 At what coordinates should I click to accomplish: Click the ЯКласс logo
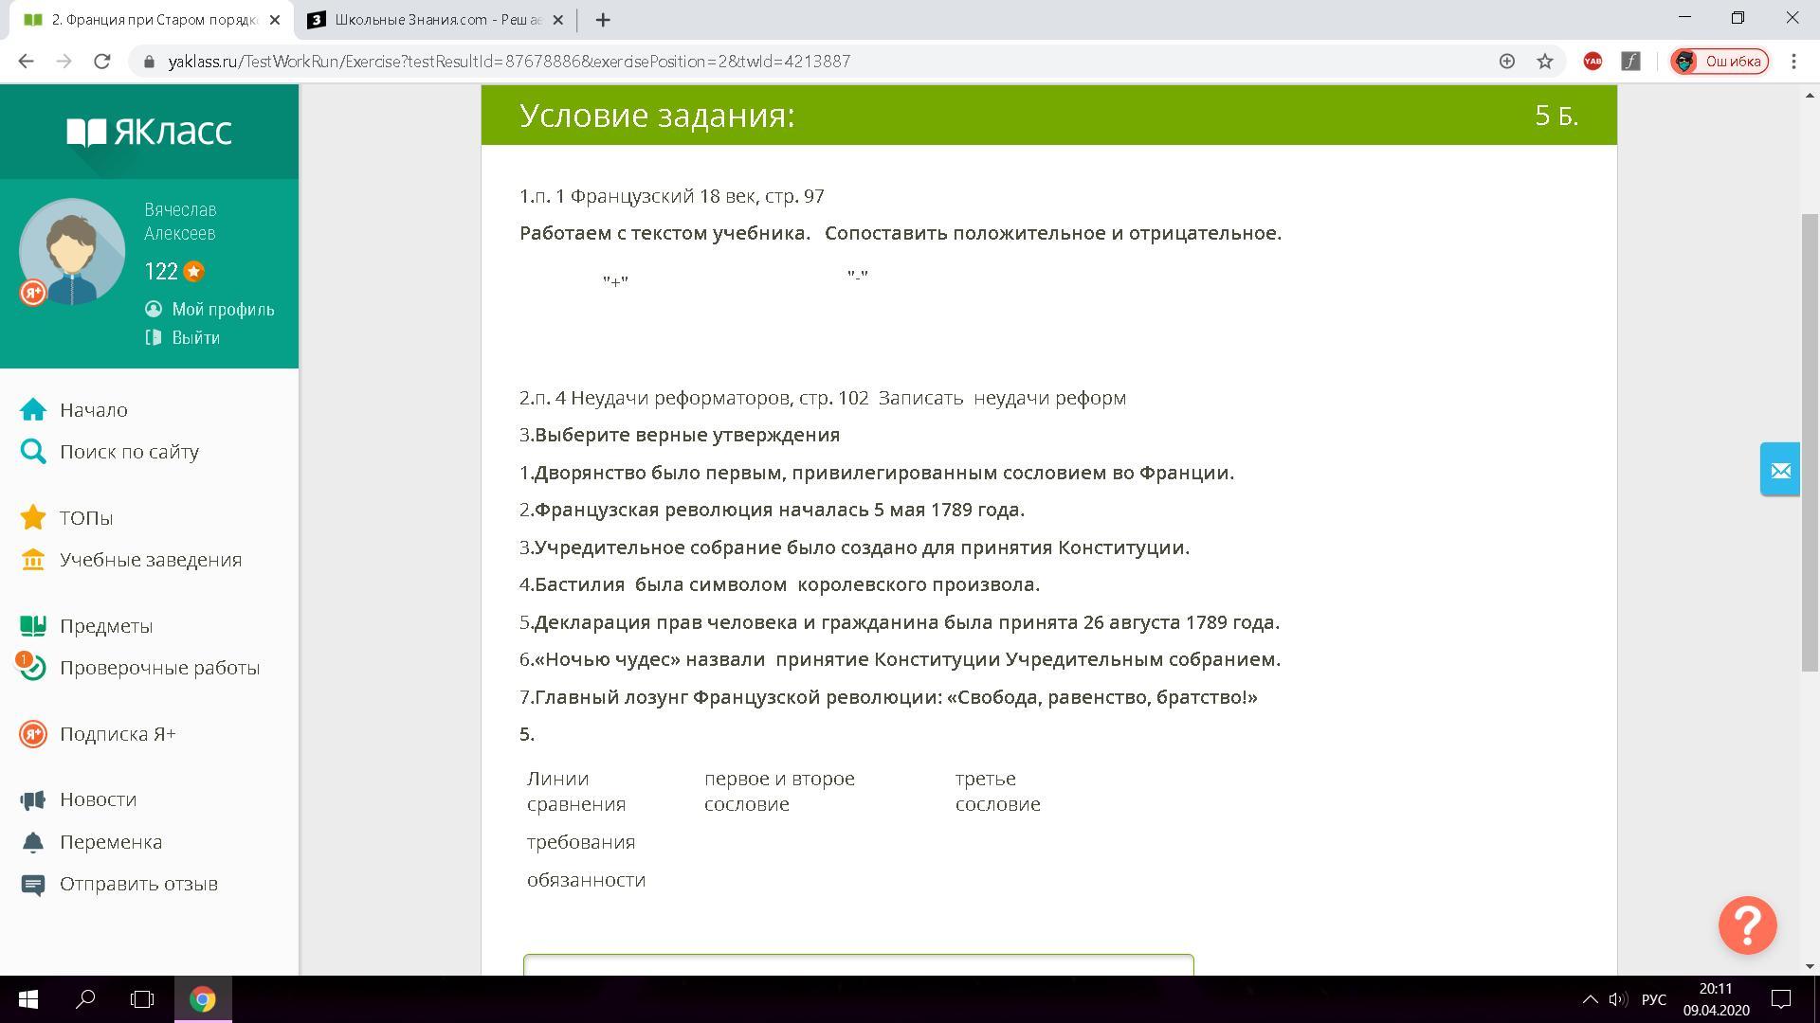click(x=149, y=132)
